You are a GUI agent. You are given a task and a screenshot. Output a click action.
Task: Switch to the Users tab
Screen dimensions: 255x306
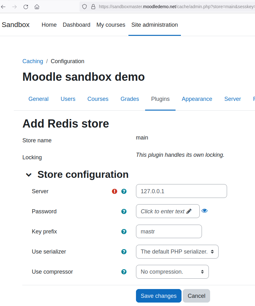coord(68,99)
